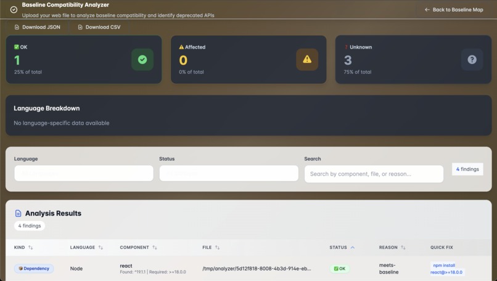
Task: Click the Node language cell
Action: click(x=76, y=269)
